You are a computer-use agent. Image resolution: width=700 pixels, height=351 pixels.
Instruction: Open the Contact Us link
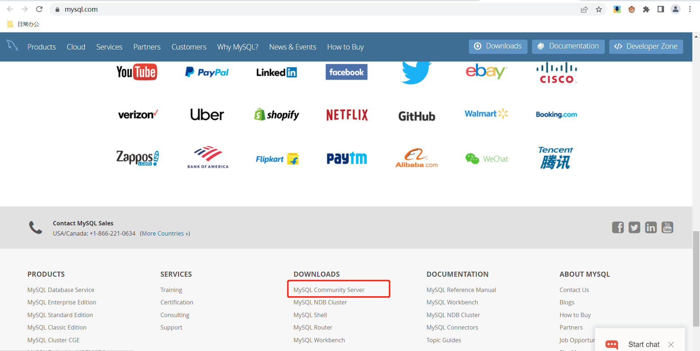coord(574,290)
